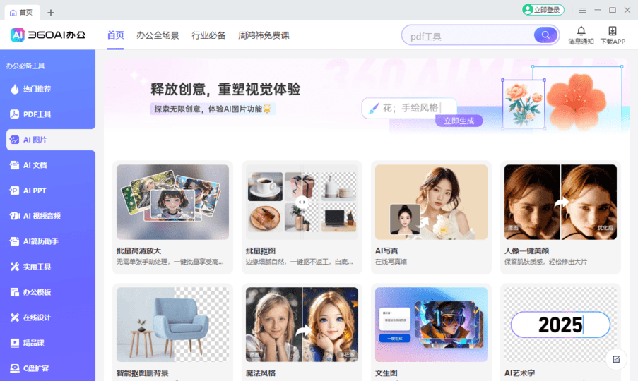638x381 pixels.
Task: Open the 批量高清放大 card thumbnail
Action: coord(172,202)
